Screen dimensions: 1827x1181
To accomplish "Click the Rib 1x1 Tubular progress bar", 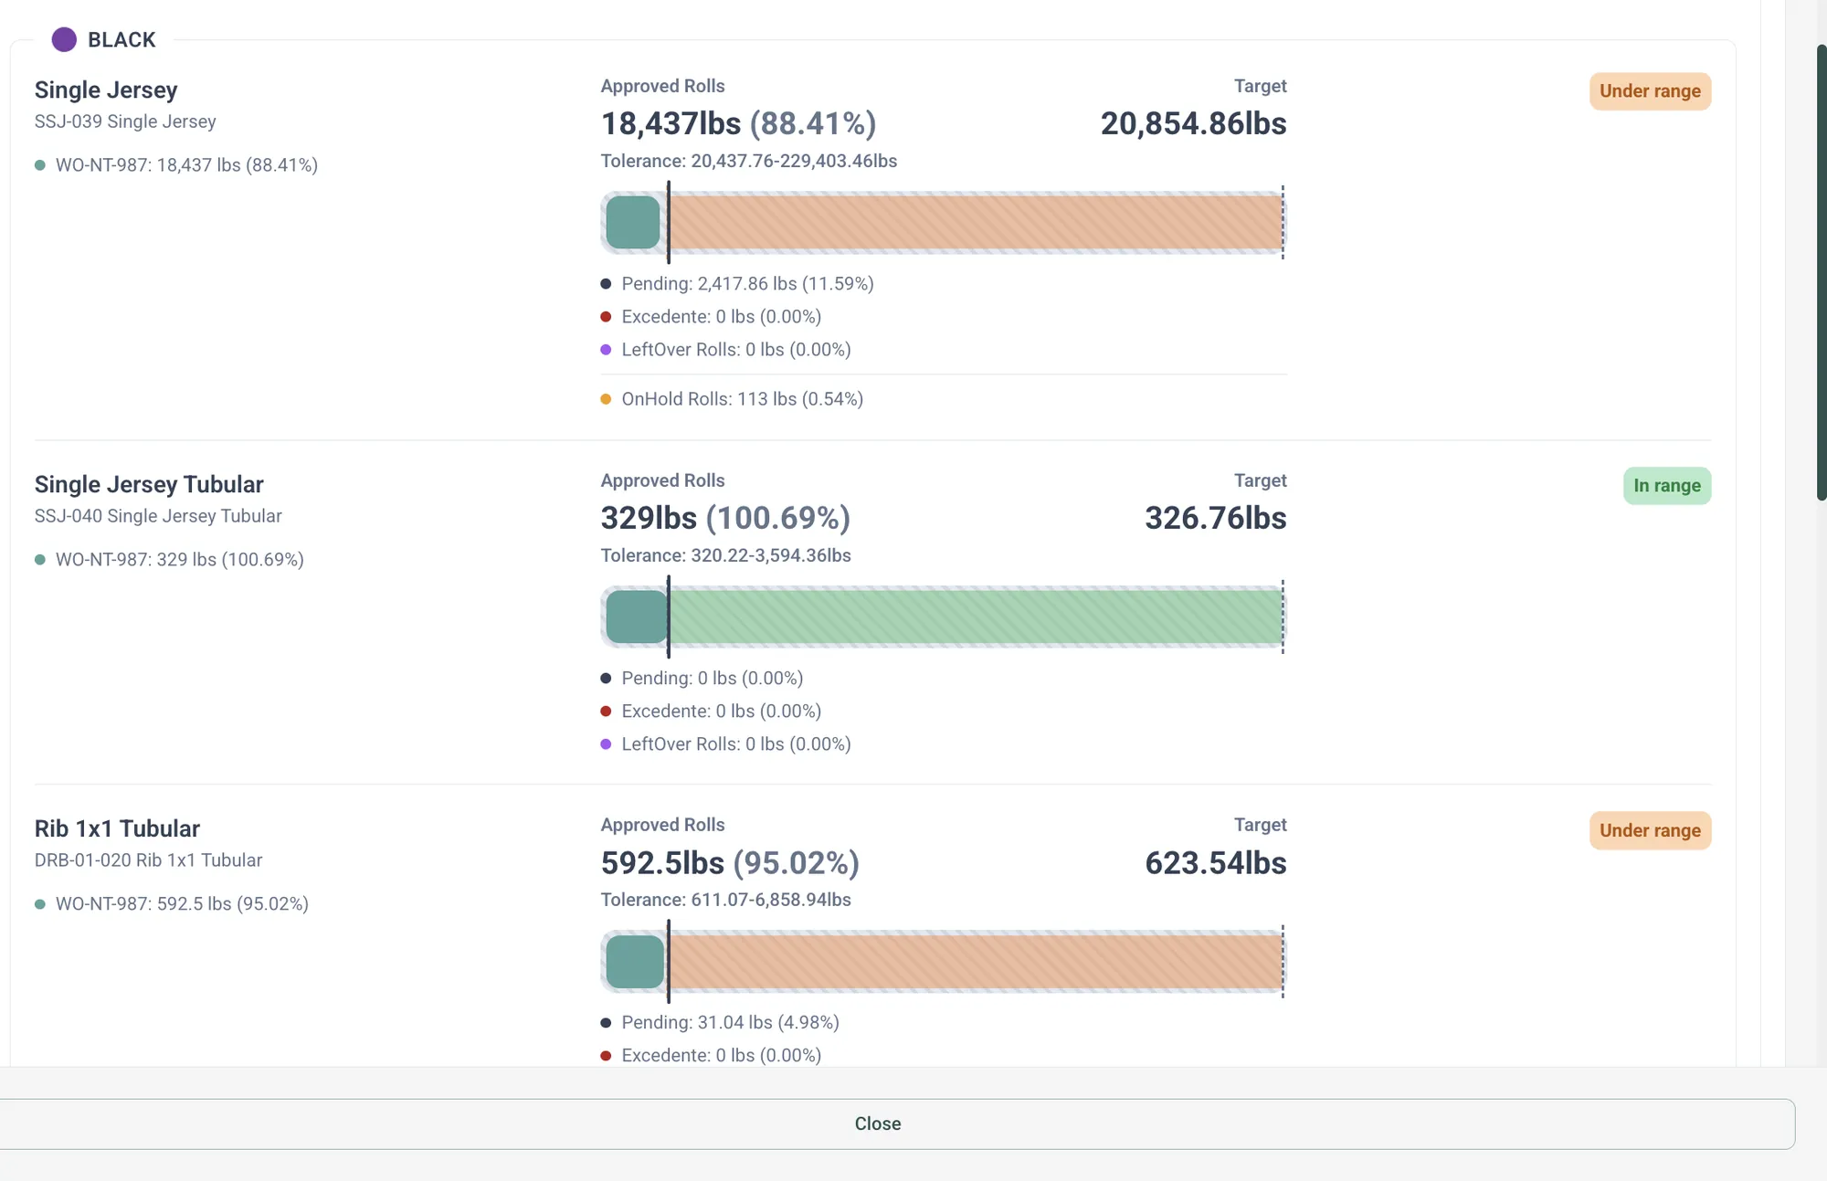I will tap(943, 961).
